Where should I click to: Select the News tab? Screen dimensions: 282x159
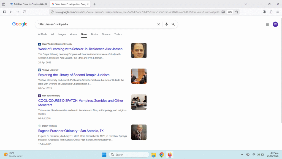coord(84,34)
